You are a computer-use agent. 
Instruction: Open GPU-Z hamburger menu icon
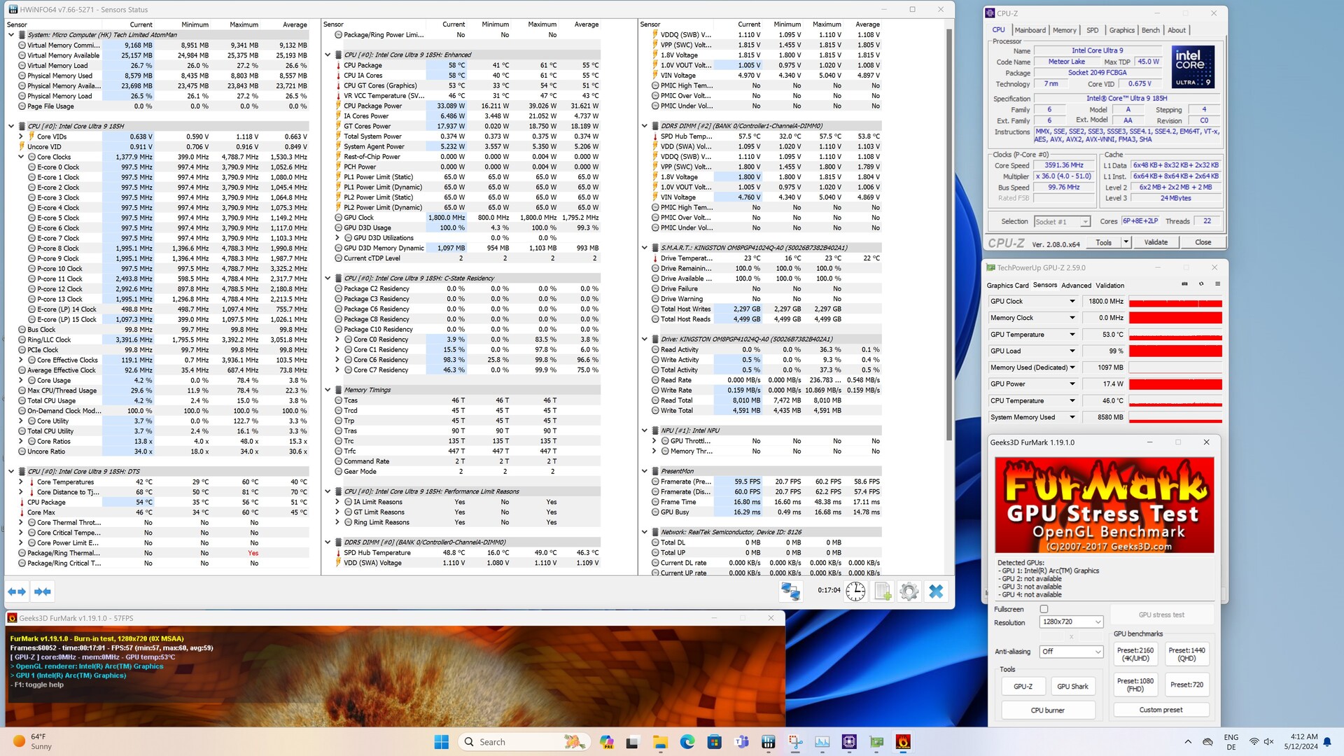[1217, 284]
